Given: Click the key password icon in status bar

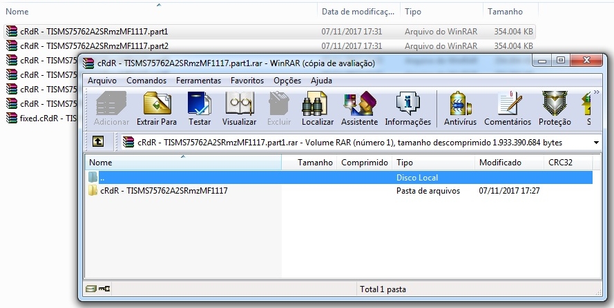Looking at the screenshot, I should click(104, 289).
